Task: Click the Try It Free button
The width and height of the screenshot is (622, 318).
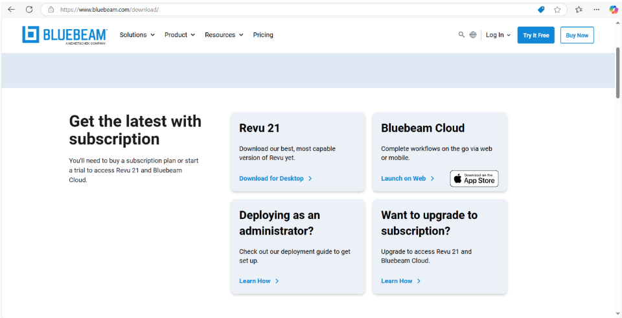Action: [x=536, y=36]
